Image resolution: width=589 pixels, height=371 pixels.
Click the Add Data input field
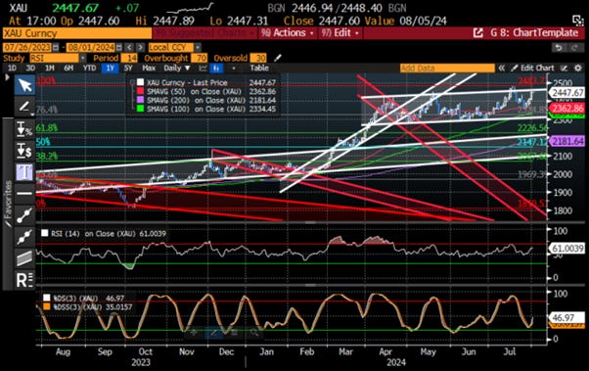(x=447, y=69)
